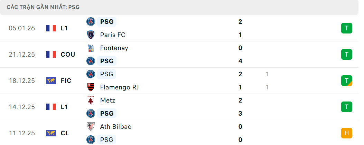Click the world map icon beside CL
Viewport: 364px width, 145px height.
pyautogui.click(x=51, y=133)
